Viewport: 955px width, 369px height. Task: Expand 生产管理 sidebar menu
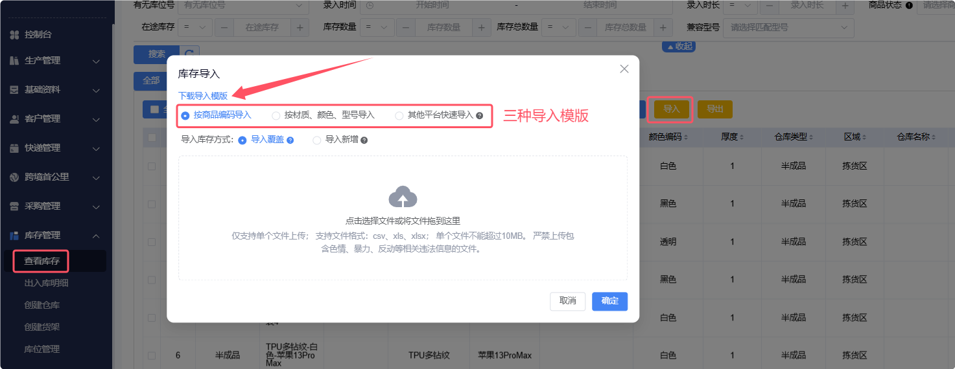coord(96,61)
